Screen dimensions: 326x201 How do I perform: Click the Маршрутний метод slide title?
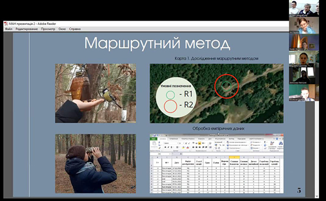tap(157, 43)
